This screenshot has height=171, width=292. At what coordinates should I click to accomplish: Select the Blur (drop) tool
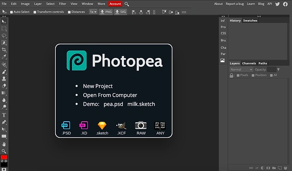pos(4,100)
